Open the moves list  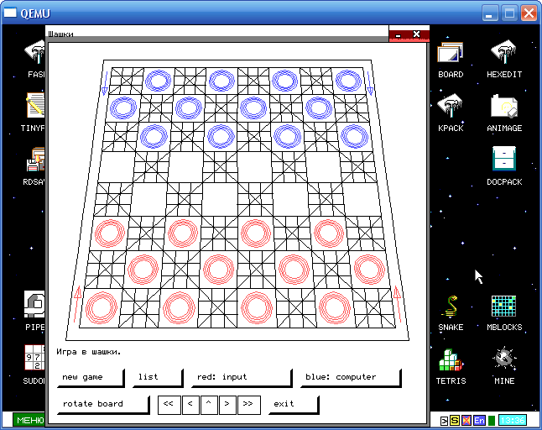click(x=155, y=377)
